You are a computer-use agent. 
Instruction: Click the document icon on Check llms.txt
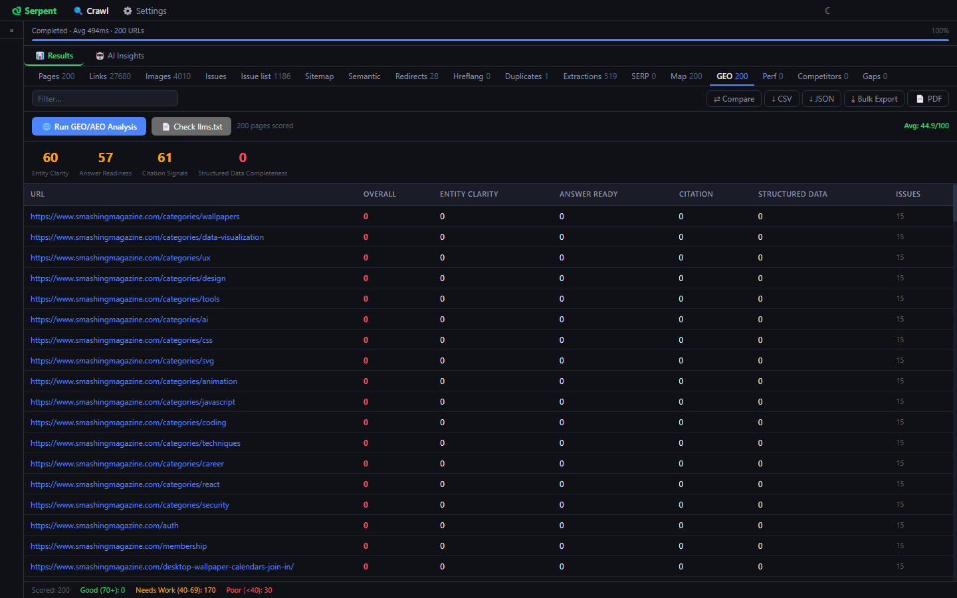166,127
